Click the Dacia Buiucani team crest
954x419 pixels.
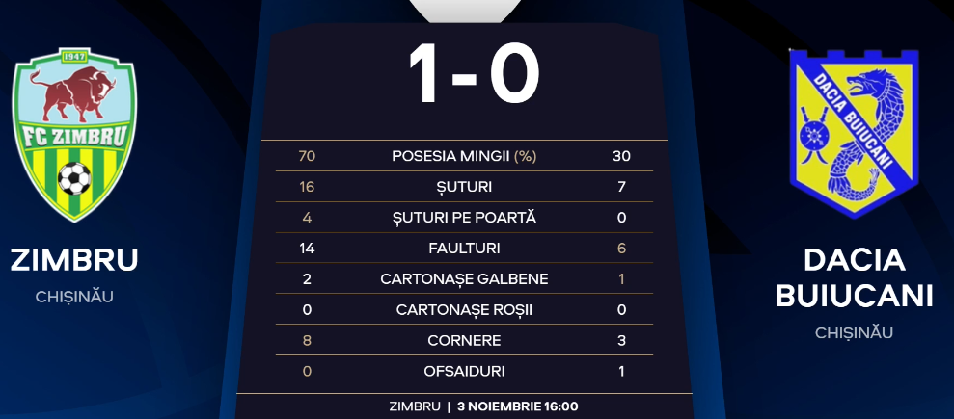[x=854, y=134]
